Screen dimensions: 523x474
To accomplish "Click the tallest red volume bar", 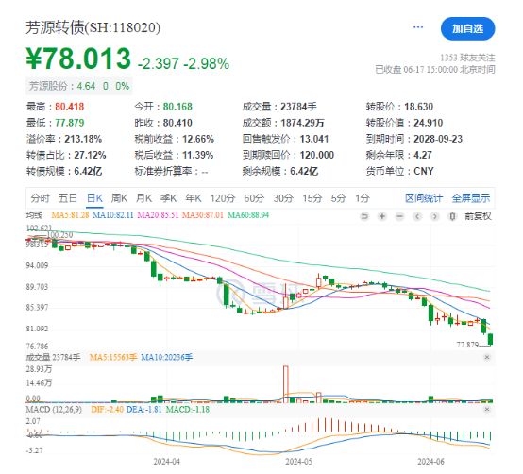I will 286,384.
